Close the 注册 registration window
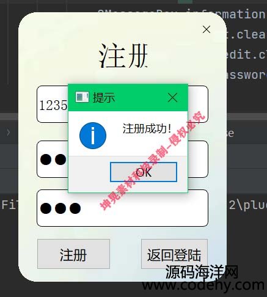 pyautogui.click(x=207, y=29)
